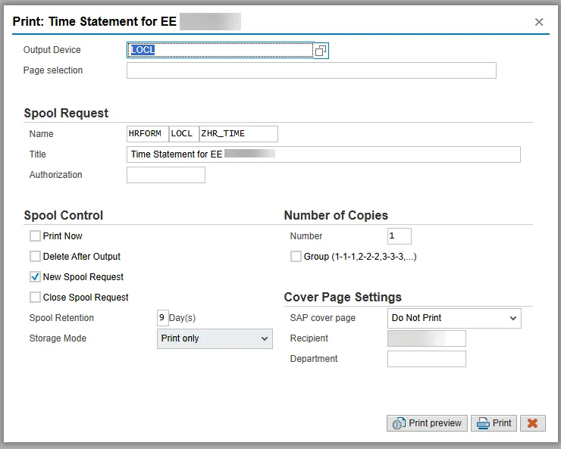Screen dimensions: 561x449
Task: Expand the SAP cover page dropdown
Action: pyautogui.click(x=453, y=318)
